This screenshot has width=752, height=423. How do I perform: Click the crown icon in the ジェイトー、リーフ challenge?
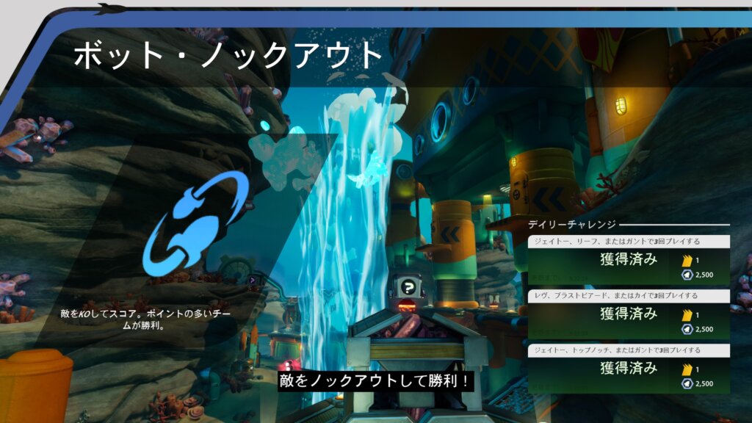tap(687, 261)
